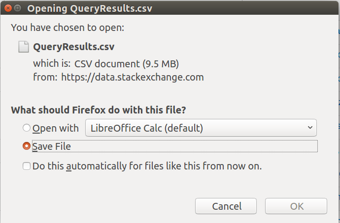Image resolution: width=340 pixels, height=223 pixels.
Task: Click the 'Do this automatically' label text
Action: [x=147, y=167]
